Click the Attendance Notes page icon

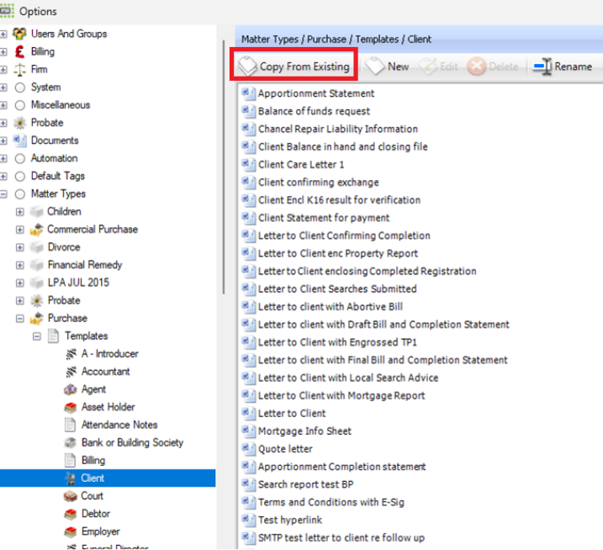pos(70,425)
